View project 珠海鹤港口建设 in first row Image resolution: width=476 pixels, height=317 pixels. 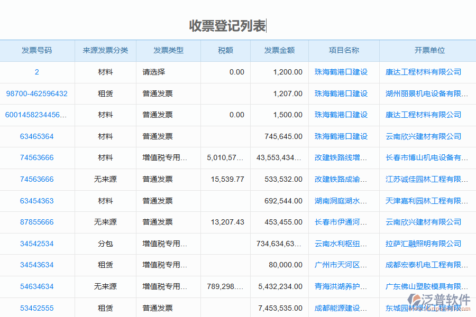click(x=341, y=72)
